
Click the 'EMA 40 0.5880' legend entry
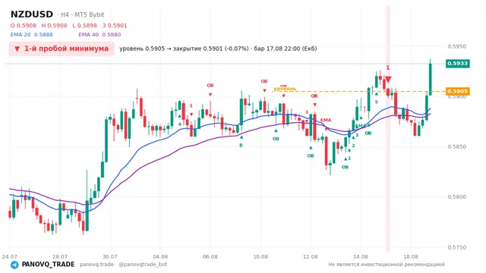99,35
